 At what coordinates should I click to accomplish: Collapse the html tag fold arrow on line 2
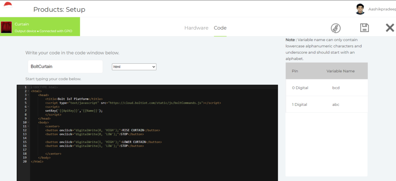28,91
